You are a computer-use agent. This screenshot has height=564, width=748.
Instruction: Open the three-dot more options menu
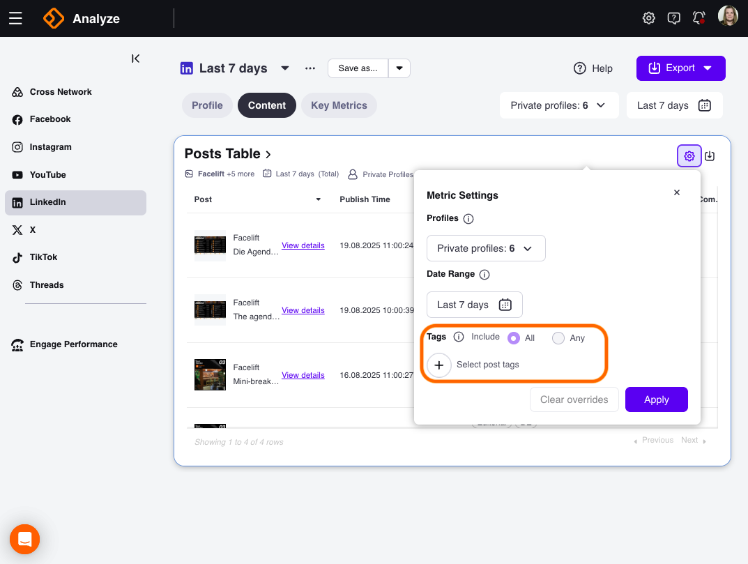(310, 68)
